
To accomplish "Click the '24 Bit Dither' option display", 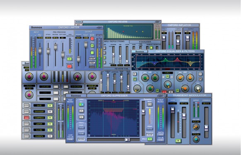I will [76, 87].
